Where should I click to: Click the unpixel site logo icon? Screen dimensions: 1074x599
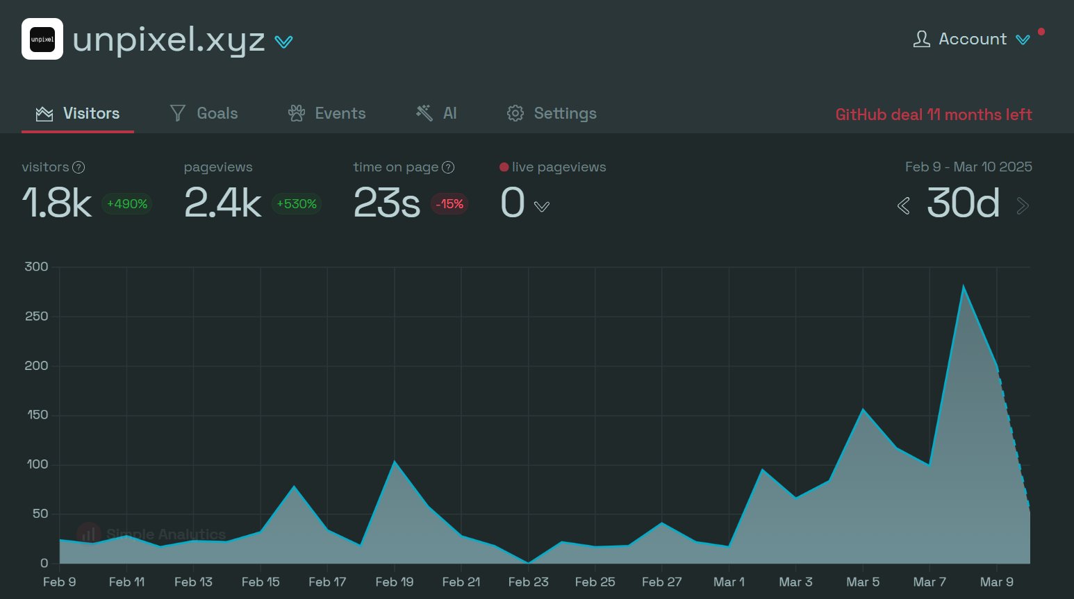click(42, 39)
